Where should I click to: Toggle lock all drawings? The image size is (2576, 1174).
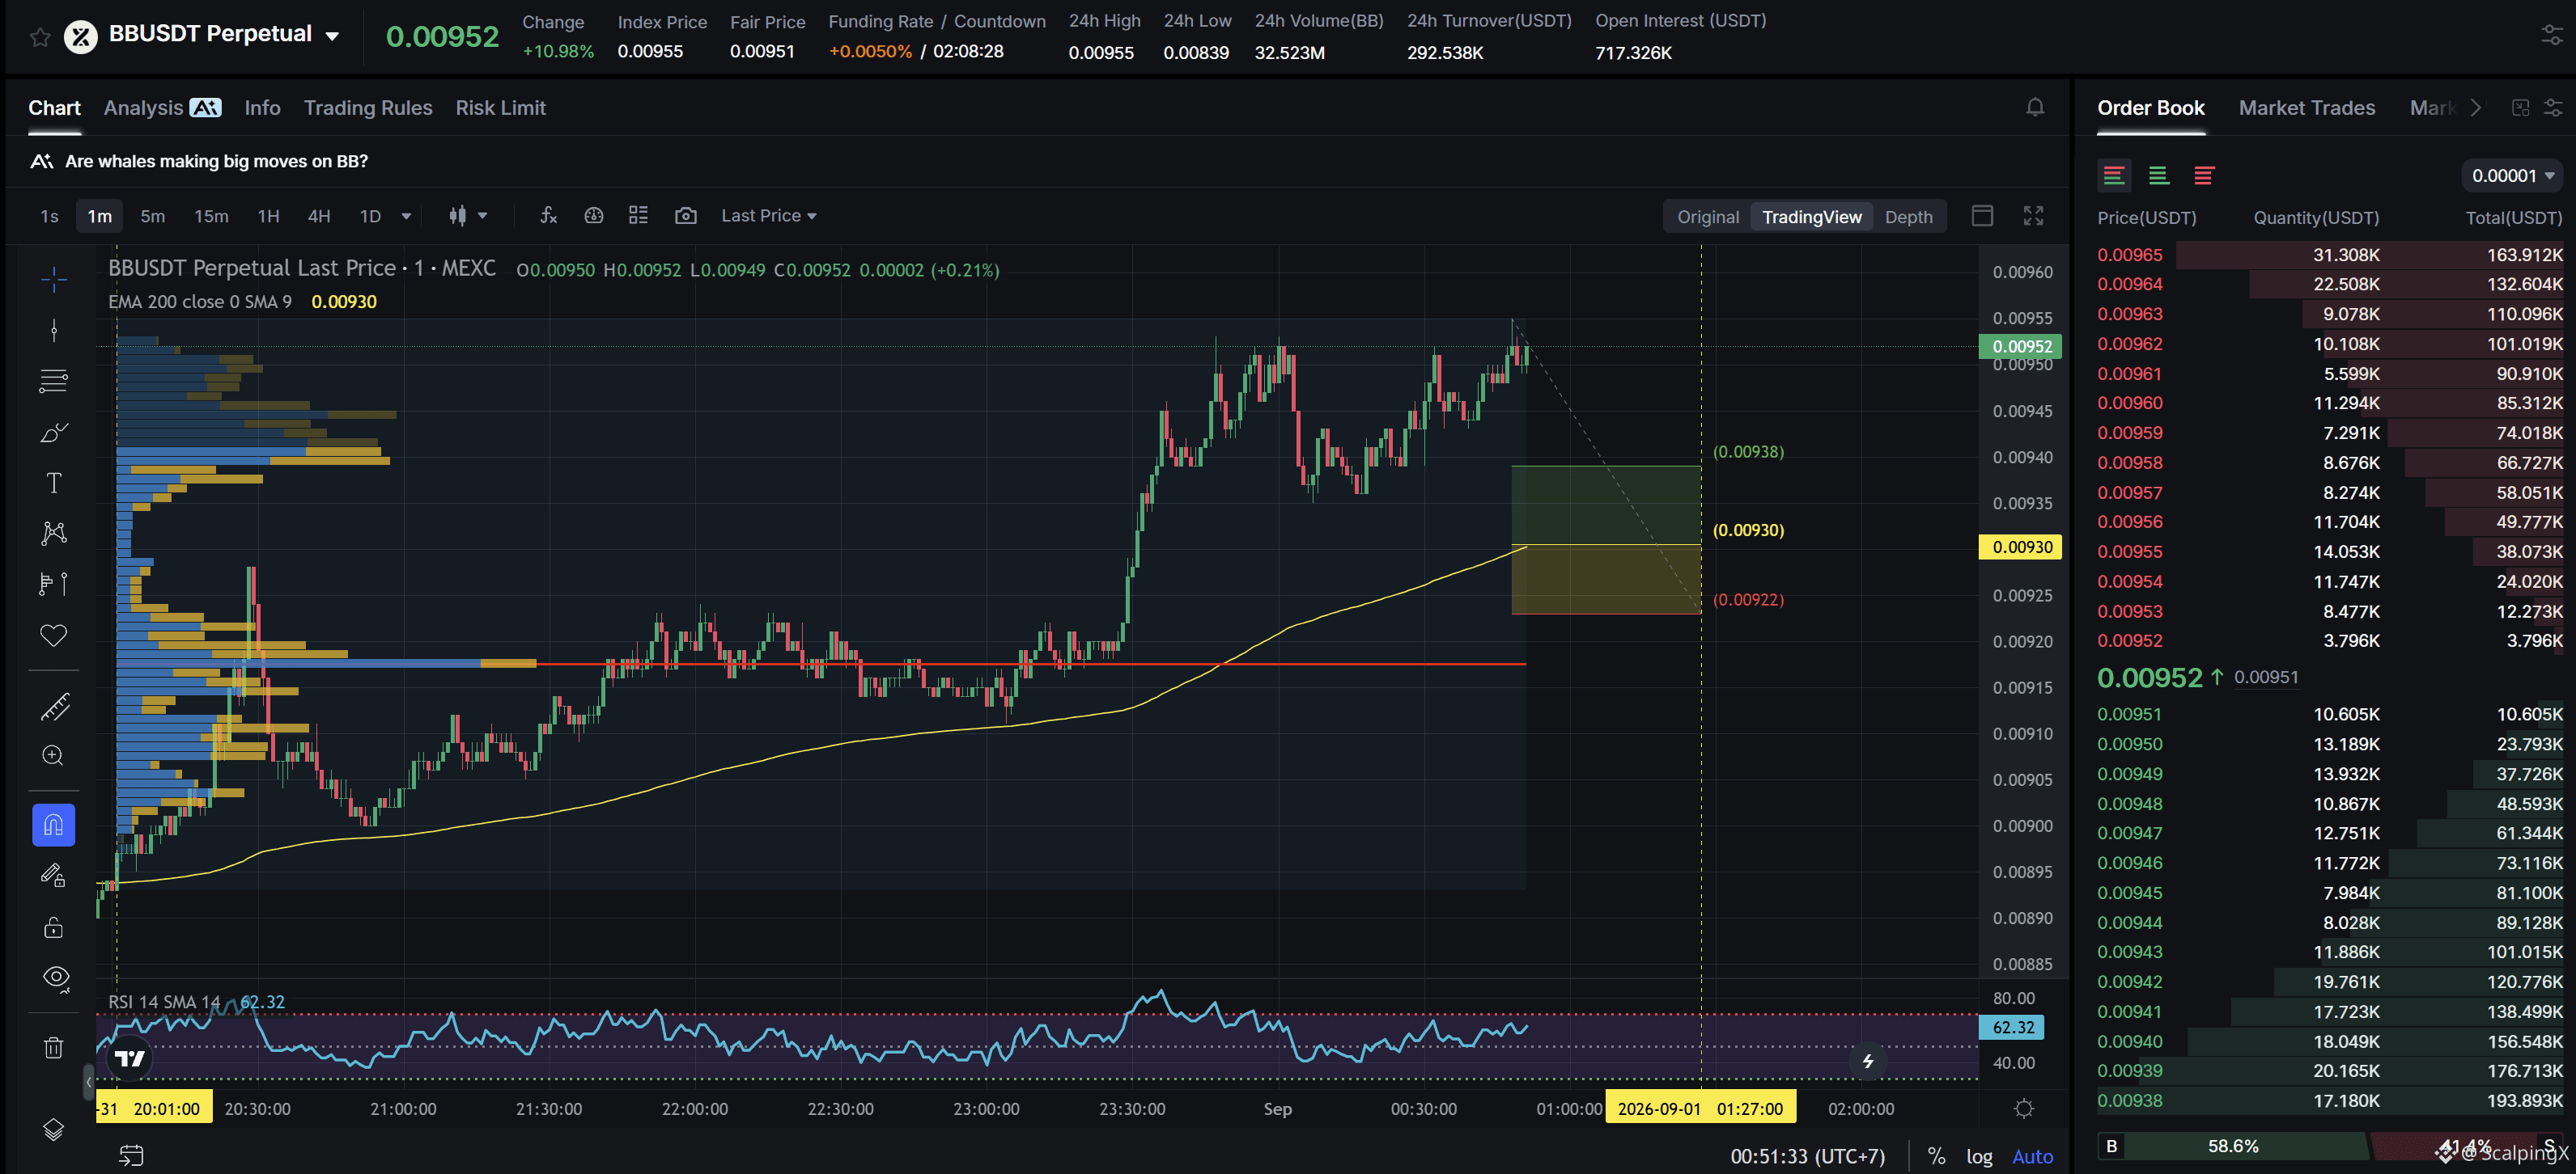click(x=54, y=927)
